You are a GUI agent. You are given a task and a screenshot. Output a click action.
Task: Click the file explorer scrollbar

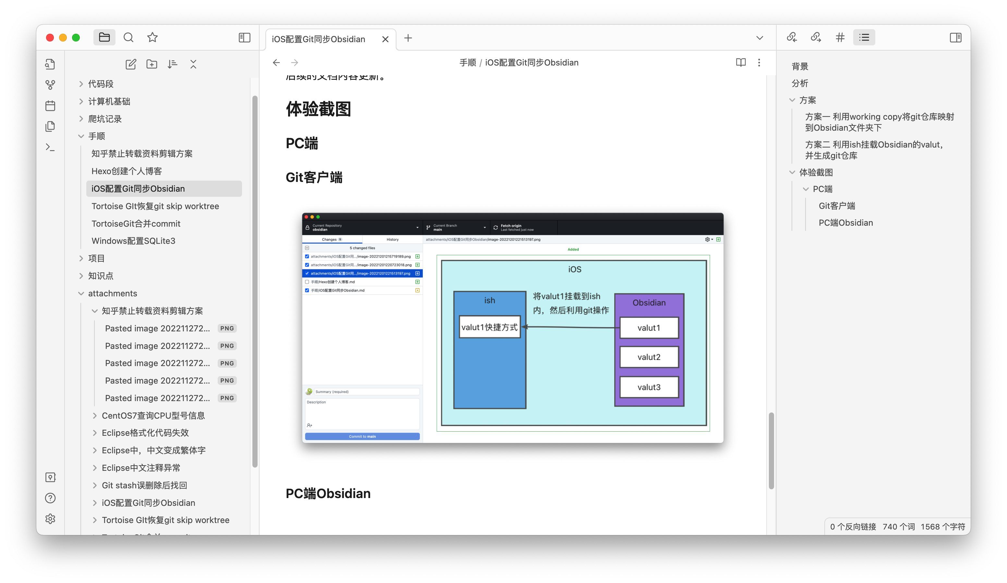(255, 281)
